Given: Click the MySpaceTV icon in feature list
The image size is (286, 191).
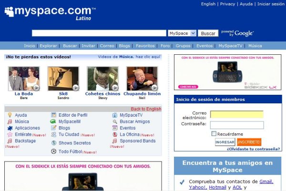Looking at the screenshot, I should [115, 115].
